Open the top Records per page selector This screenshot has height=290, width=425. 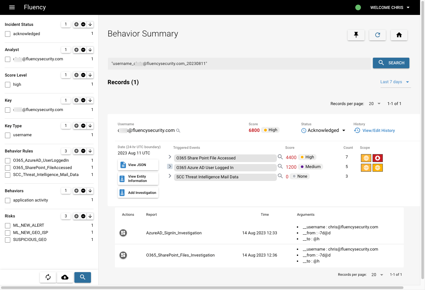[375, 104]
